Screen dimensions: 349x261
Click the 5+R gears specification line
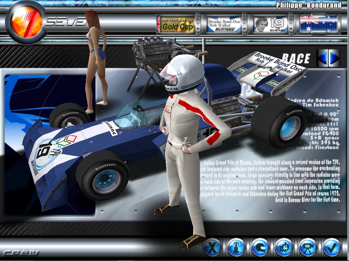pos(325,138)
